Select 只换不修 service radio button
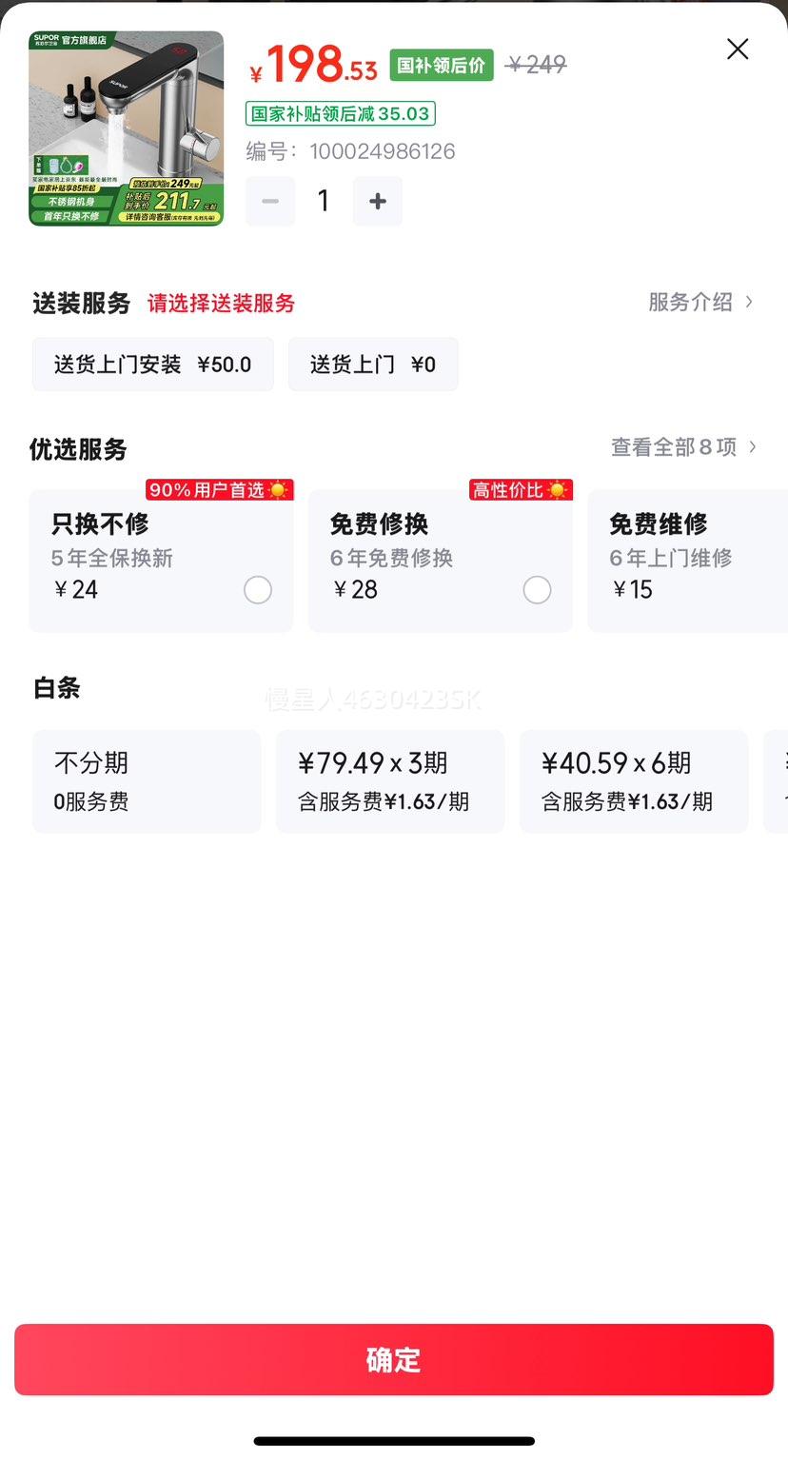788x1460 pixels. [258, 590]
